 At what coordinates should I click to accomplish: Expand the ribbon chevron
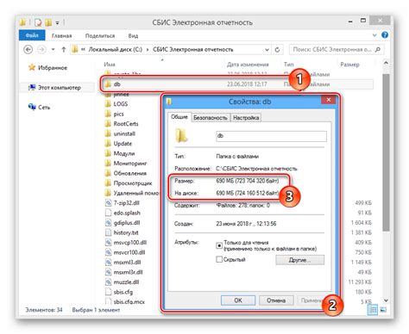coord(374,35)
